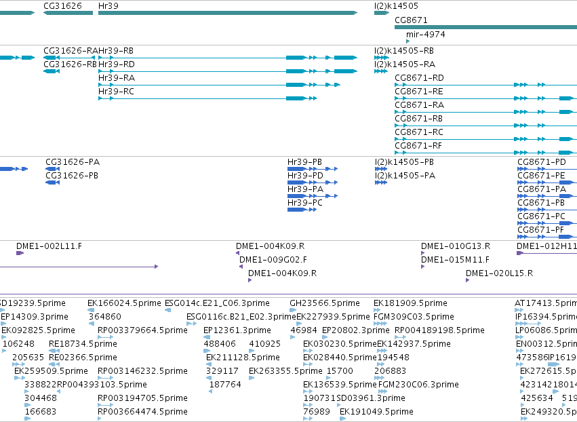
Task: Click the Hr39-PD protein label
Action: (x=305, y=176)
